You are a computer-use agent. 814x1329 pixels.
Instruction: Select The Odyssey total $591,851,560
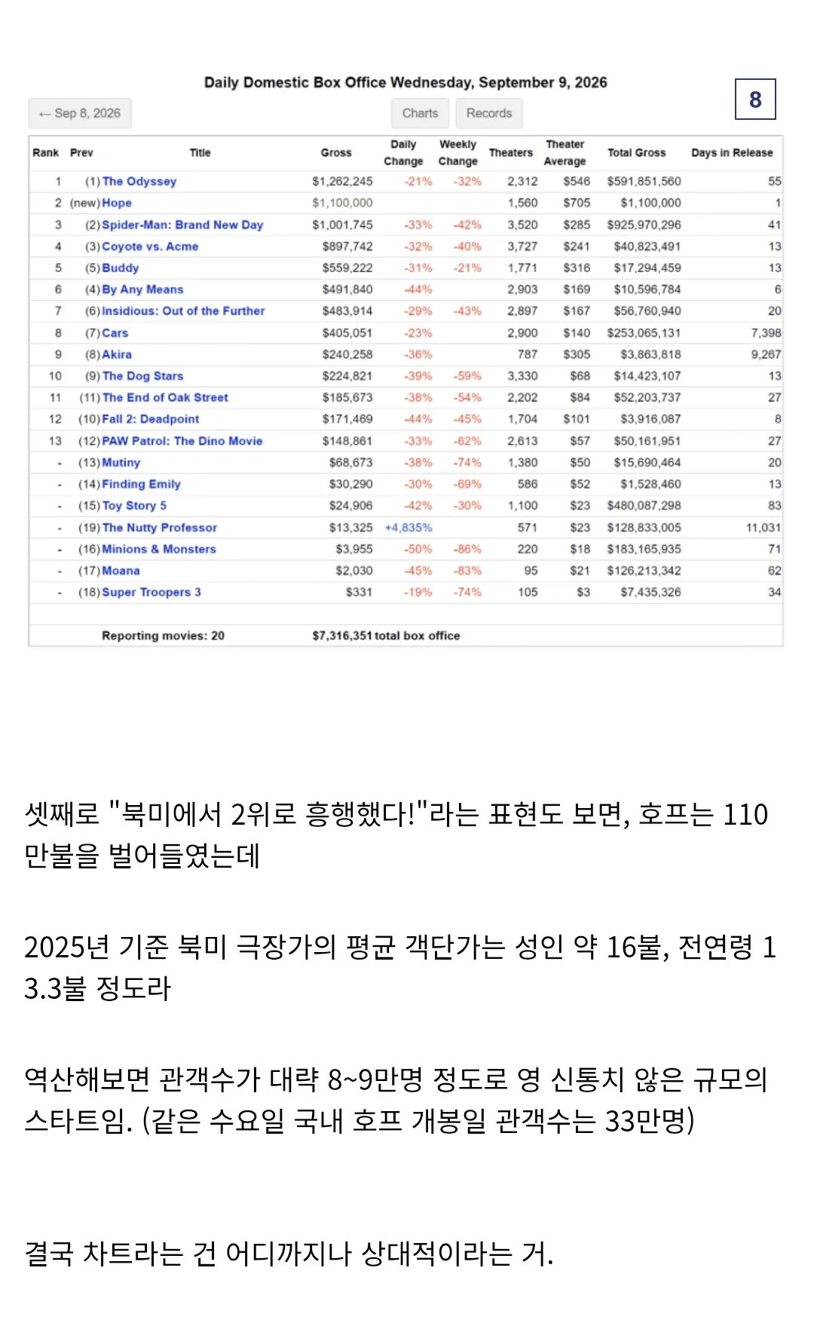coord(644,182)
